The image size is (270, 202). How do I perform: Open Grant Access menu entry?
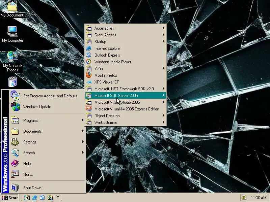coord(126,35)
